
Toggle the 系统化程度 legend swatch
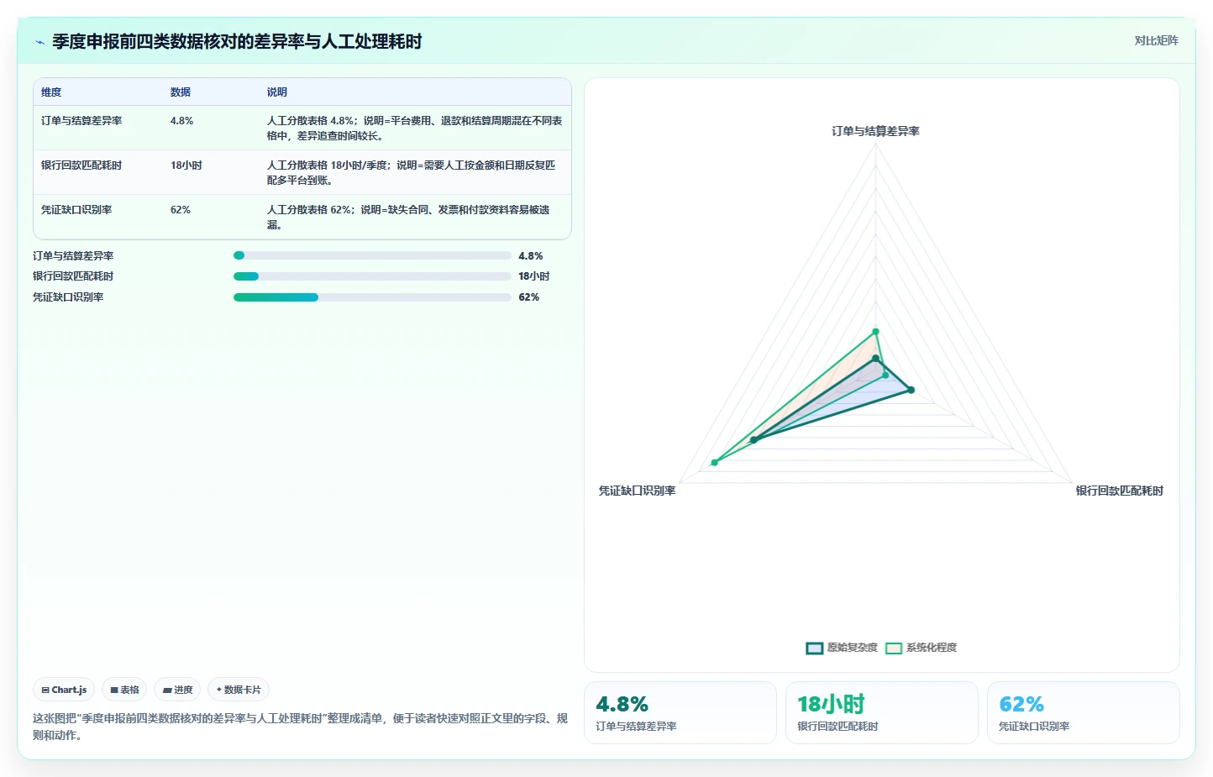(894, 648)
